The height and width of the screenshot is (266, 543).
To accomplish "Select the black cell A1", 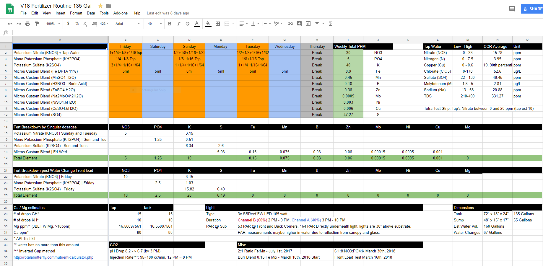I will pos(60,46).
